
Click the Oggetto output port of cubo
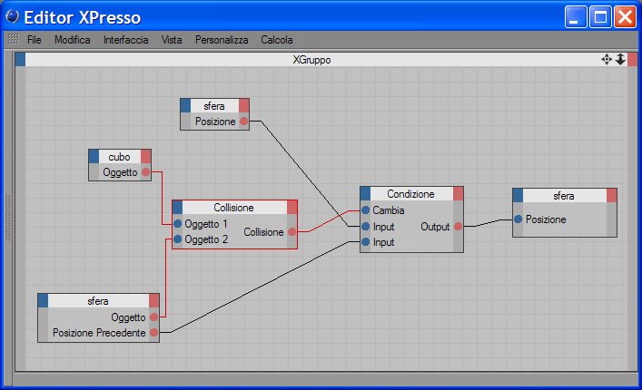146,172
